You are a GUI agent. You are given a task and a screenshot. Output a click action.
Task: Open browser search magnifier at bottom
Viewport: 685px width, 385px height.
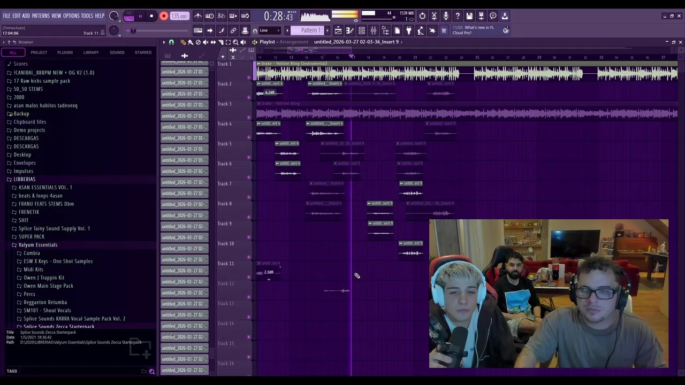pyautogui.click(x=152, y=371)
